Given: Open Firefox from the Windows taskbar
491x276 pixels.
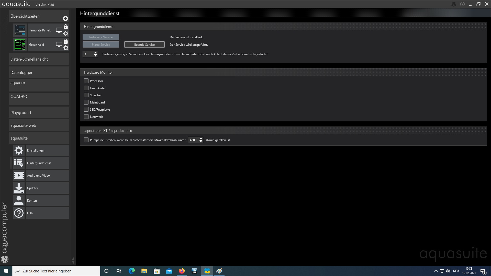Looking at the screenshot, I should (x=182, y=271).
